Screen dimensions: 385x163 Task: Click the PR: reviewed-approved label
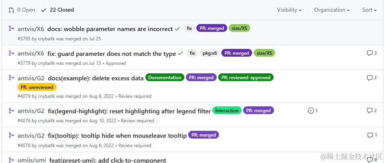click(x=246, y=78)
